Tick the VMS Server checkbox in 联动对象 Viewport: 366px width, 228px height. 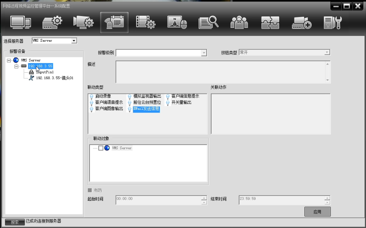(101, 148)
